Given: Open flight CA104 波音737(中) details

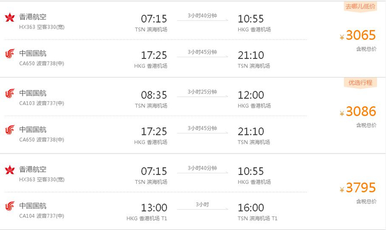Looking at the screenshot, I should pyautogui.click(x=41, y=216).
